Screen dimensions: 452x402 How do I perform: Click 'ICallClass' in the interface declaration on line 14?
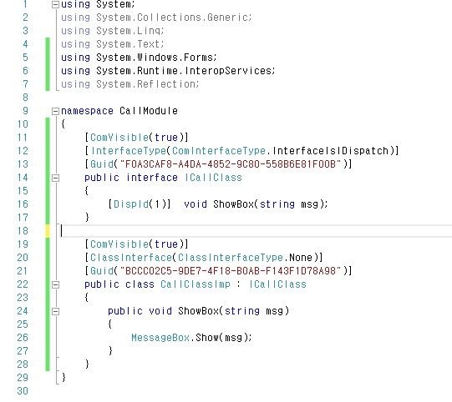213,178
